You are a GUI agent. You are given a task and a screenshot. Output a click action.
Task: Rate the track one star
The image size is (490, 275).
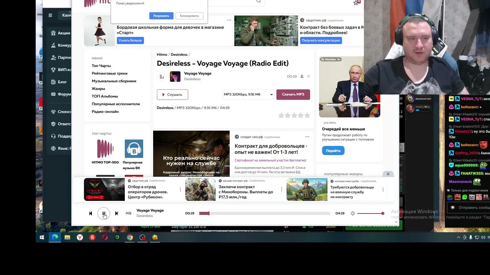click(281, 115)
